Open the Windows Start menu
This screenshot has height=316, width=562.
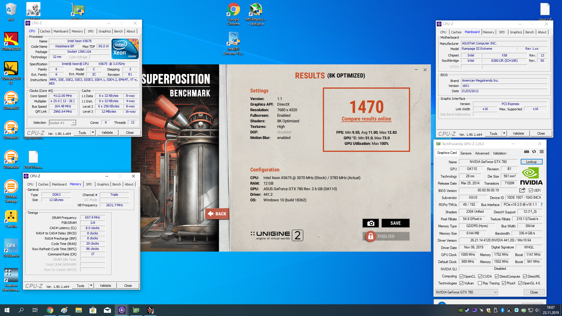click(7, 310)
